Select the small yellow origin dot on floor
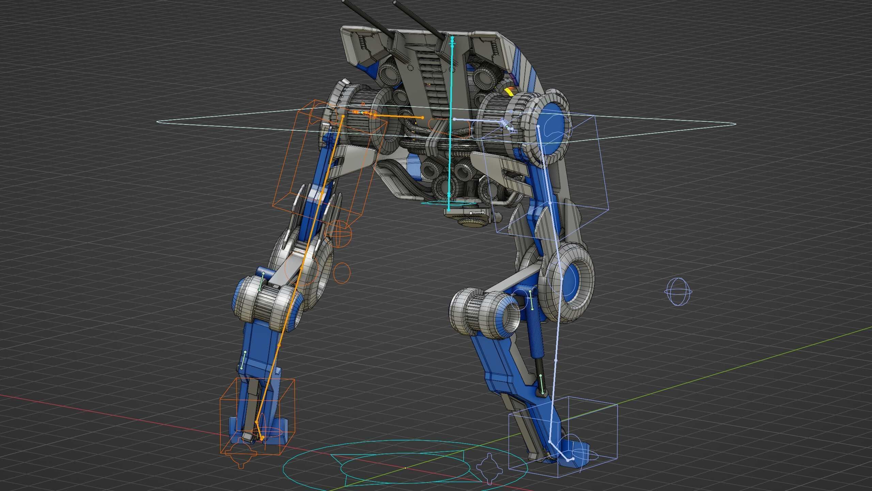 pos(405,468)
